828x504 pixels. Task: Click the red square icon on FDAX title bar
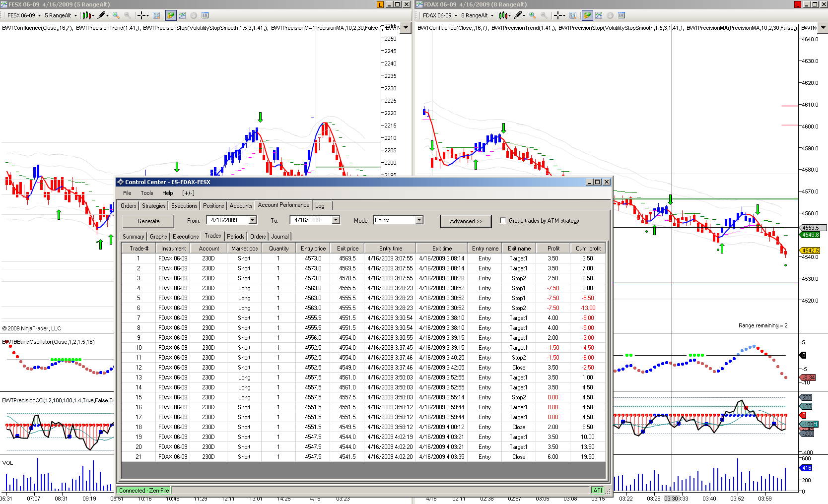(x=798, y=4)
